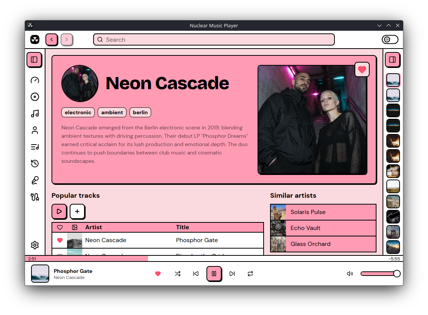Toggle the theme switch at top right
Screen dimensions: 428x315
click(390, 39)
